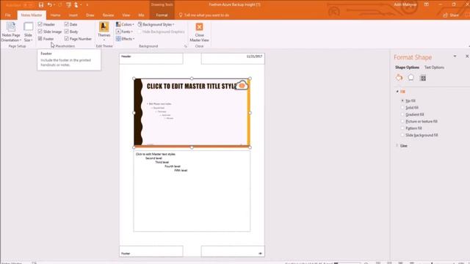
Task: Select the Solid fill radio option
Action: [402, 108]
